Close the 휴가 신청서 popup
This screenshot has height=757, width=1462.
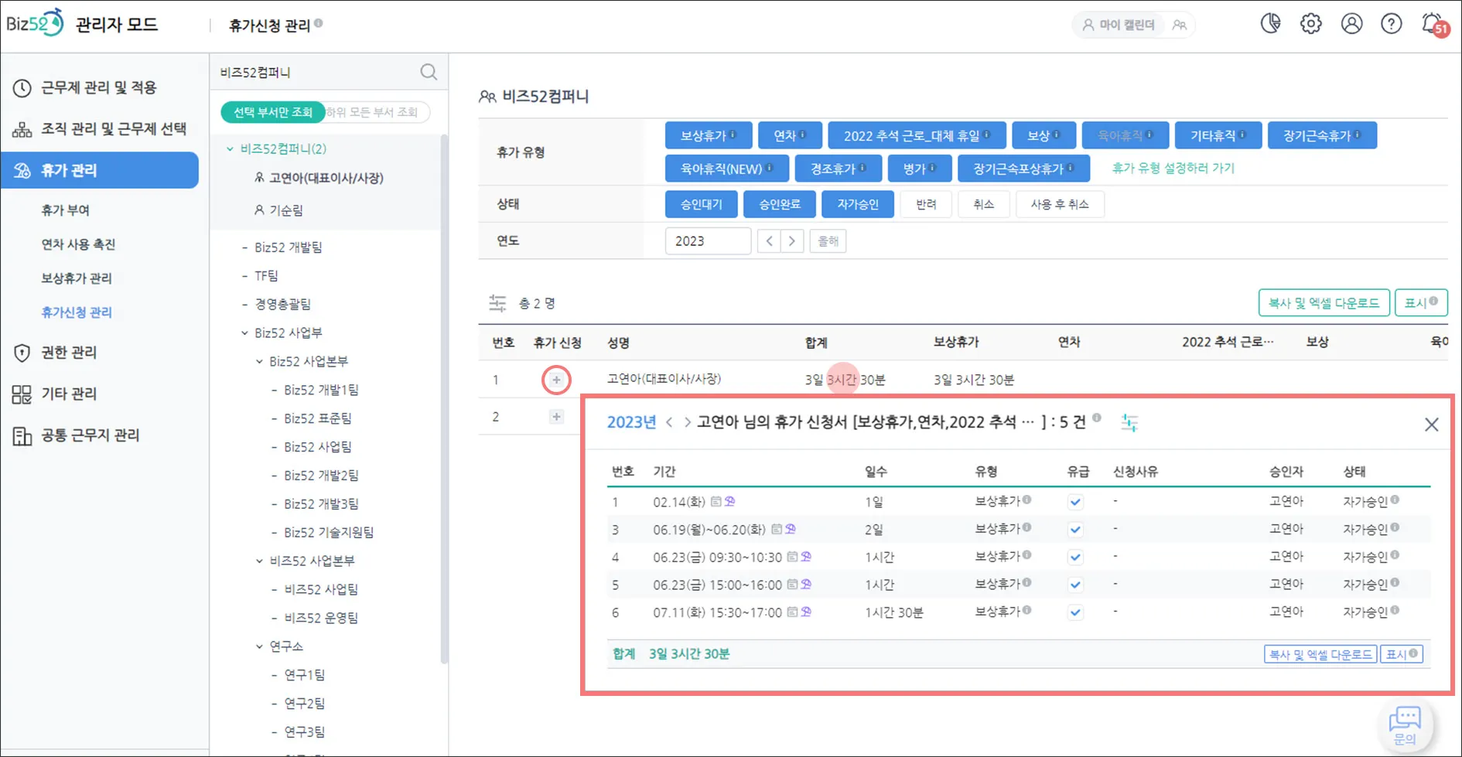(x=1431, y=425)
